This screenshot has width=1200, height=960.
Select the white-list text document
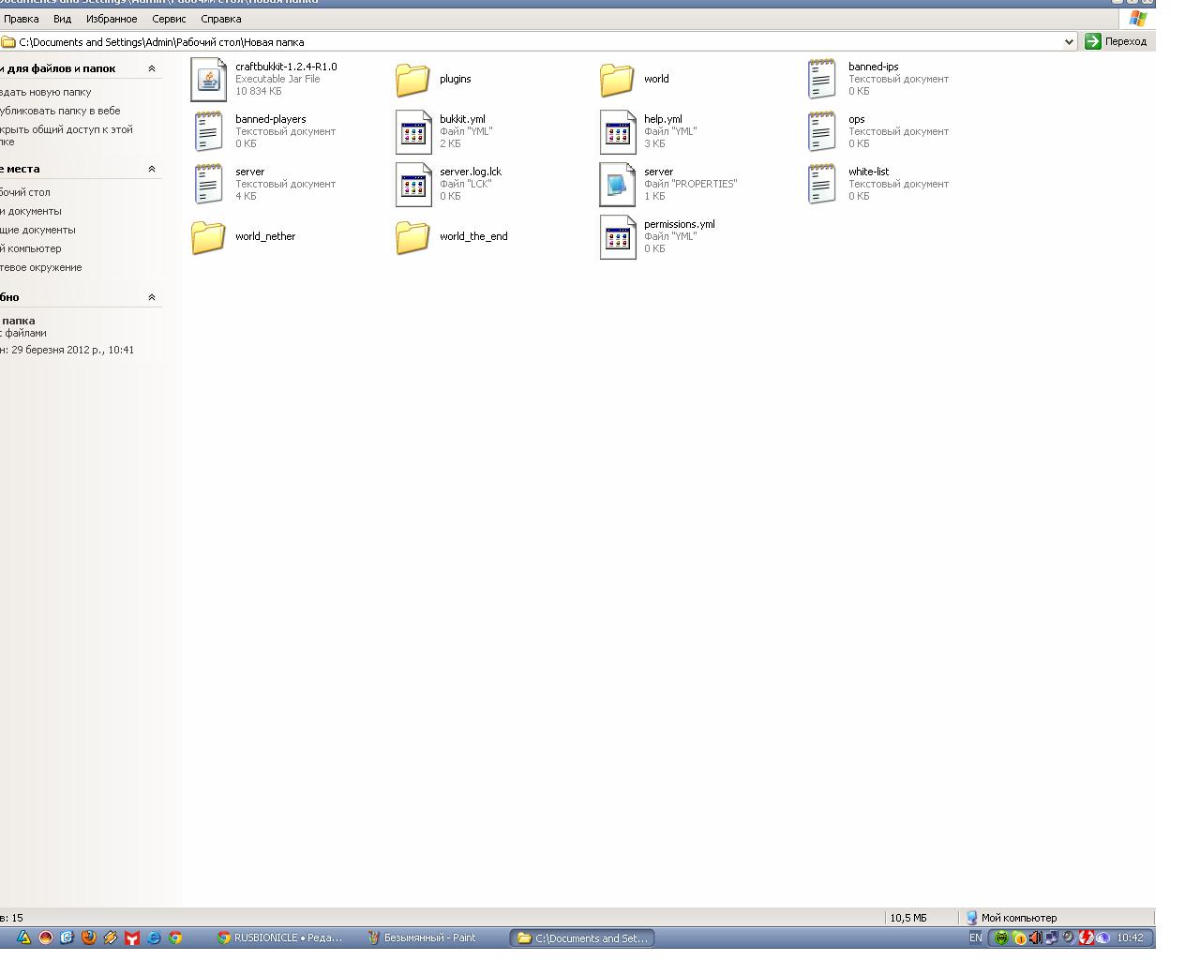(x=877, y=184)
